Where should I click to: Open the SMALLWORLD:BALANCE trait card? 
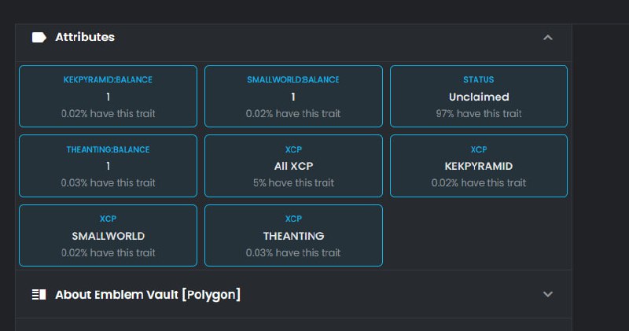293,96
